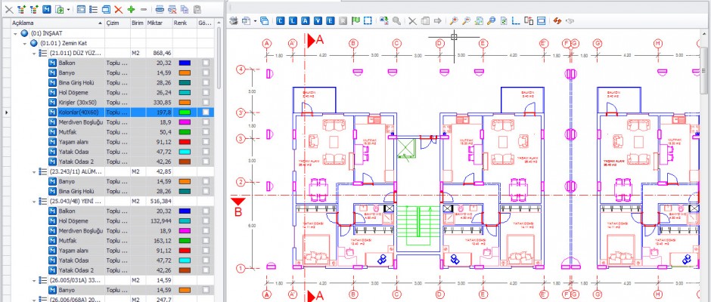Screen dimensions: 711x302
Task: Collapse the (01) İNŞAAT tree node
Action: pyautogui.click(x=16, y=34)
